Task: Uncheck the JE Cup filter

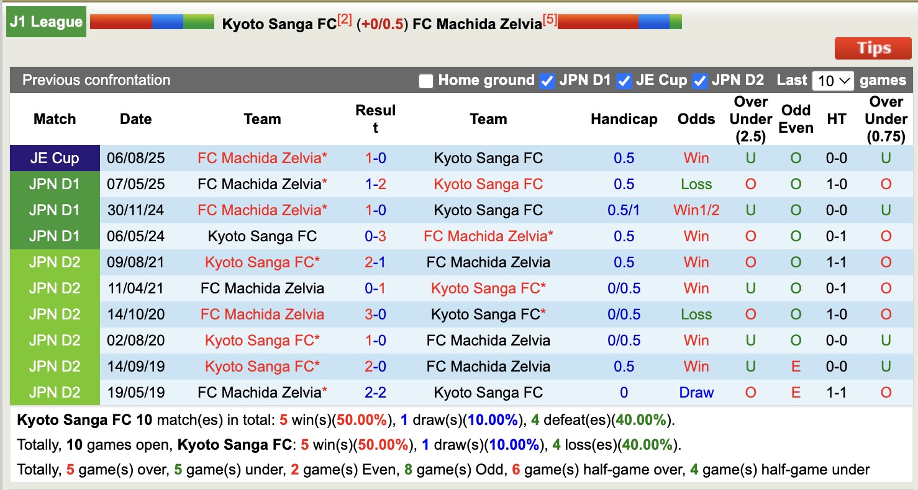Action: coord(624,80)
